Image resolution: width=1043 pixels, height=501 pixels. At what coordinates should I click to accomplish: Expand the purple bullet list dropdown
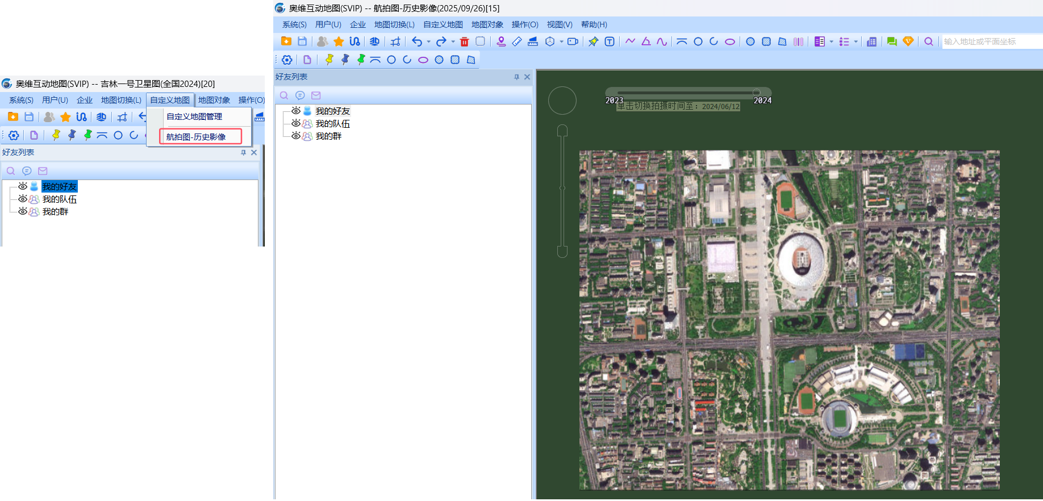[x=856, y=41]
